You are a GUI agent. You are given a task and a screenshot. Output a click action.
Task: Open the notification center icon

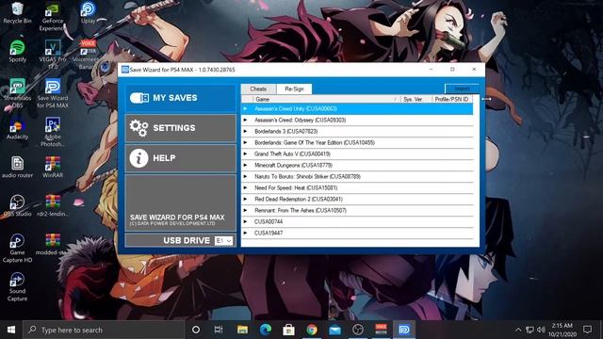point(587,330)
